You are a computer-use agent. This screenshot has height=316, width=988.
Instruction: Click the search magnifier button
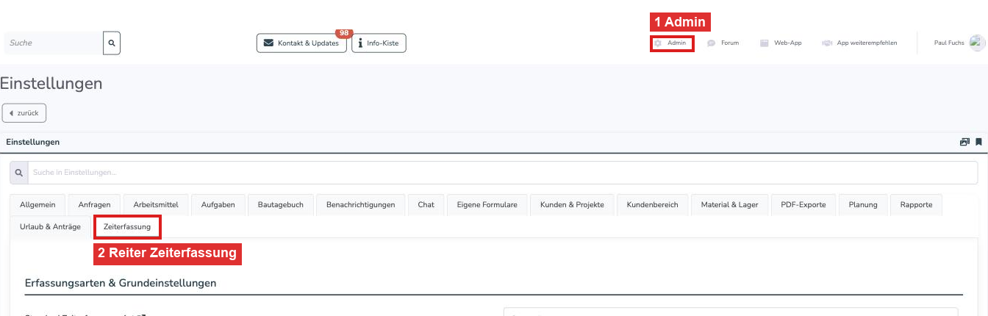click(x=112, y=43)
